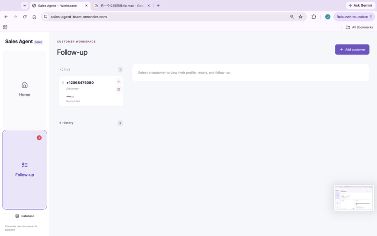The image size is (377, 236).
Task: Click the Discovery stage label
Action: [72, 88]
